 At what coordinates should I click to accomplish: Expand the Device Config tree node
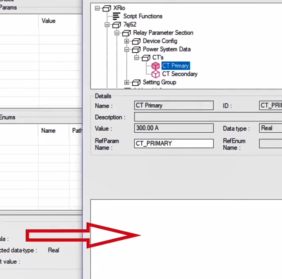pyautogui.click(x=127, y=41)
